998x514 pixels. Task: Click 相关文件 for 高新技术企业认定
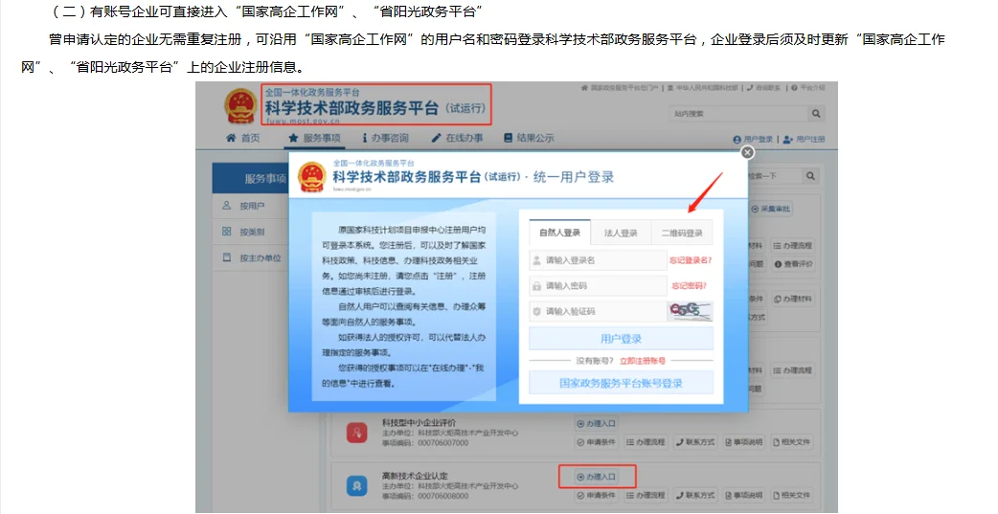point(791,495)
